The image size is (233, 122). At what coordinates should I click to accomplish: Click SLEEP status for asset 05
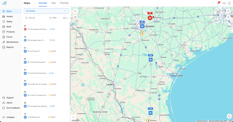coord(52,95)
